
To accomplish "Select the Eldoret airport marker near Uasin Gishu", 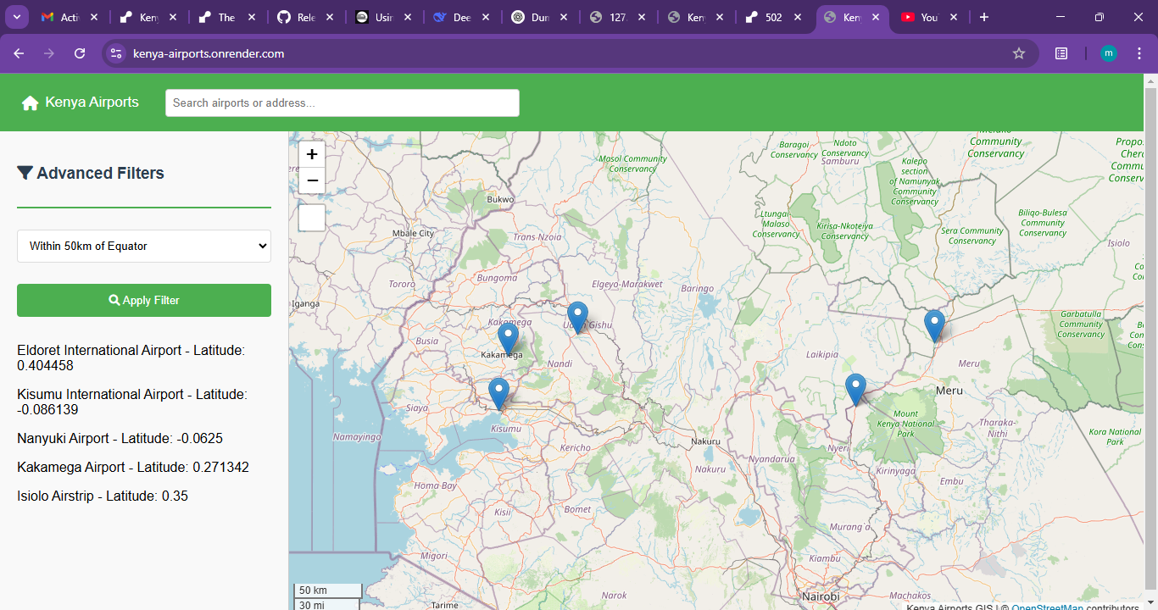I will (x=577, y=318).
